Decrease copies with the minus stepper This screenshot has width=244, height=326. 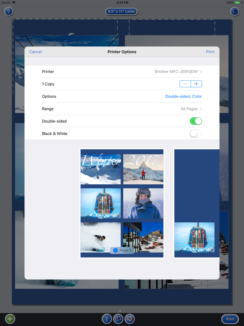[x=185, y=84]
